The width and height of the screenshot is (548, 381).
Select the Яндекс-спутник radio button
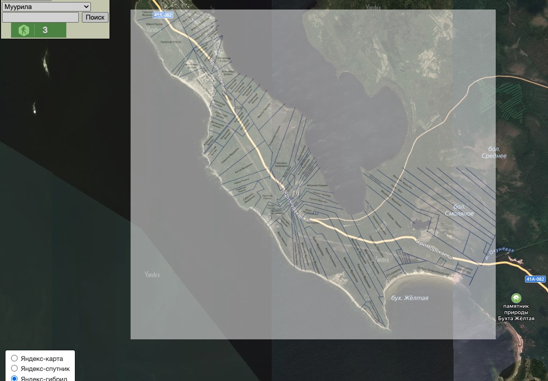click(x=15, y=368)
